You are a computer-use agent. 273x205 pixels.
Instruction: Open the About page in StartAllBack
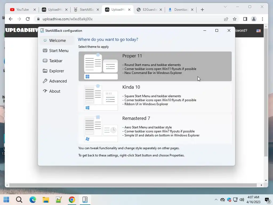[x=57, y=91]
